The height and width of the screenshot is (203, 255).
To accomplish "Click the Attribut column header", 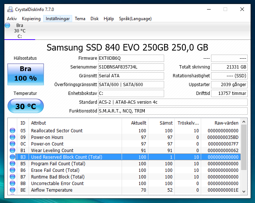I will [75, 123].
